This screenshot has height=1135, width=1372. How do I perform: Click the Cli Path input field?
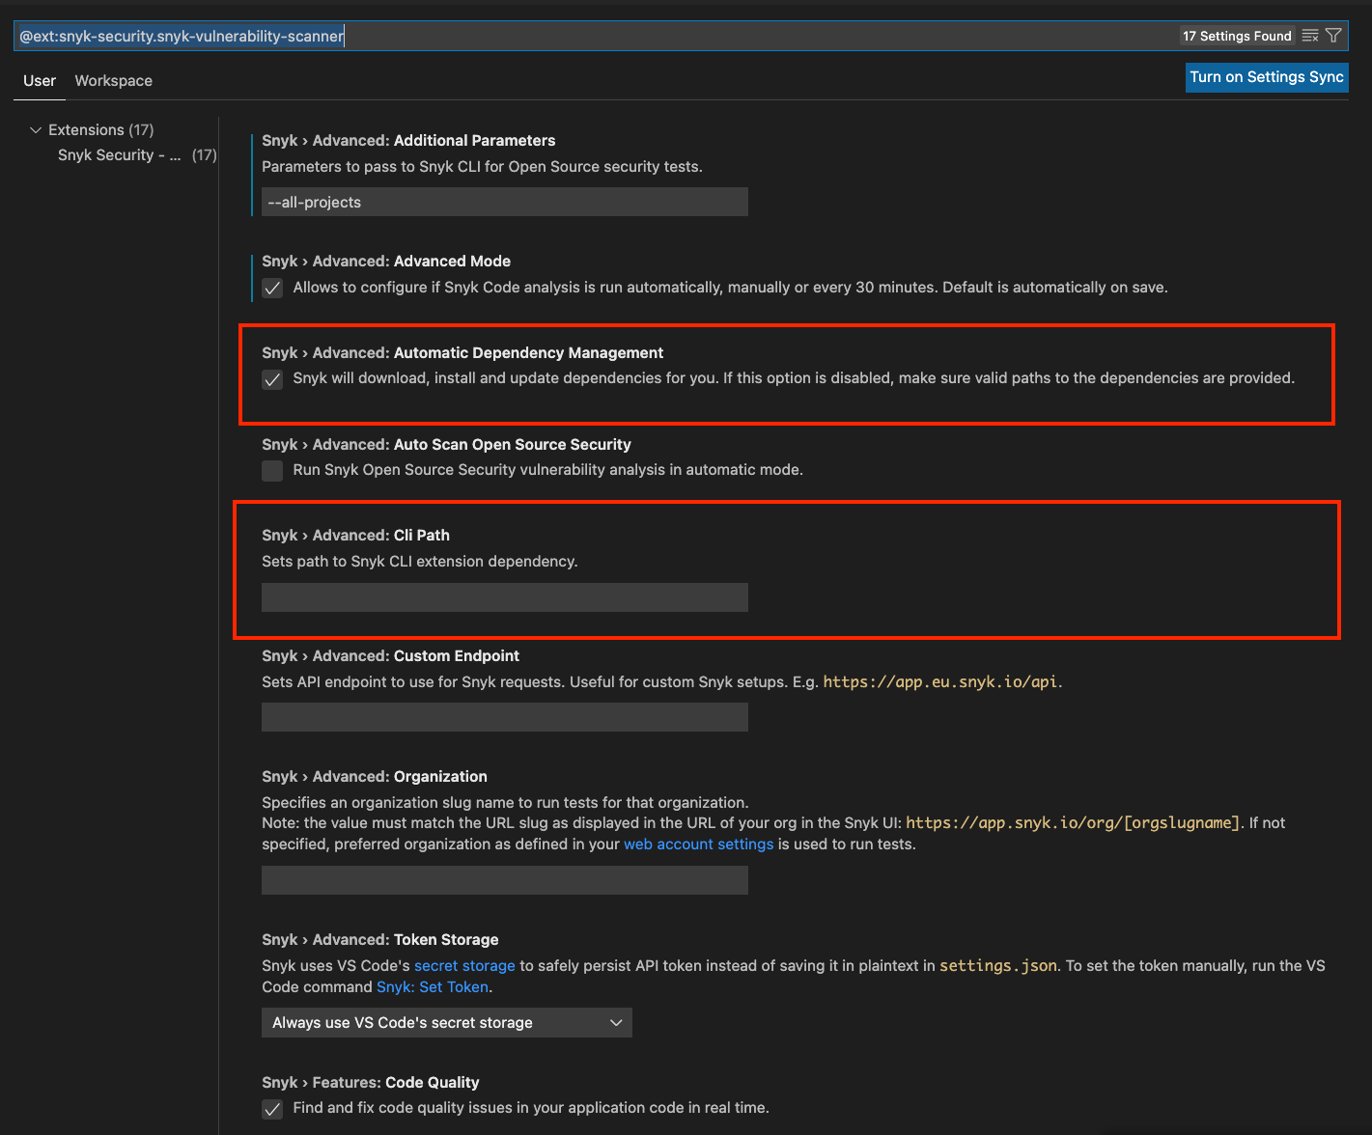(505, 597)
